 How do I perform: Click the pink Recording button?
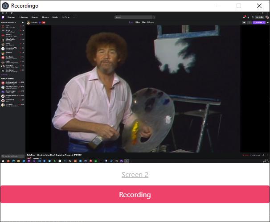coord(135,194)
